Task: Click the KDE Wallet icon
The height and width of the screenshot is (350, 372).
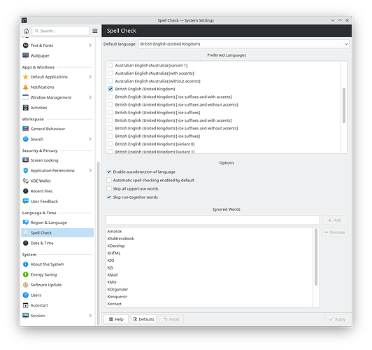Action: (26, 181)
